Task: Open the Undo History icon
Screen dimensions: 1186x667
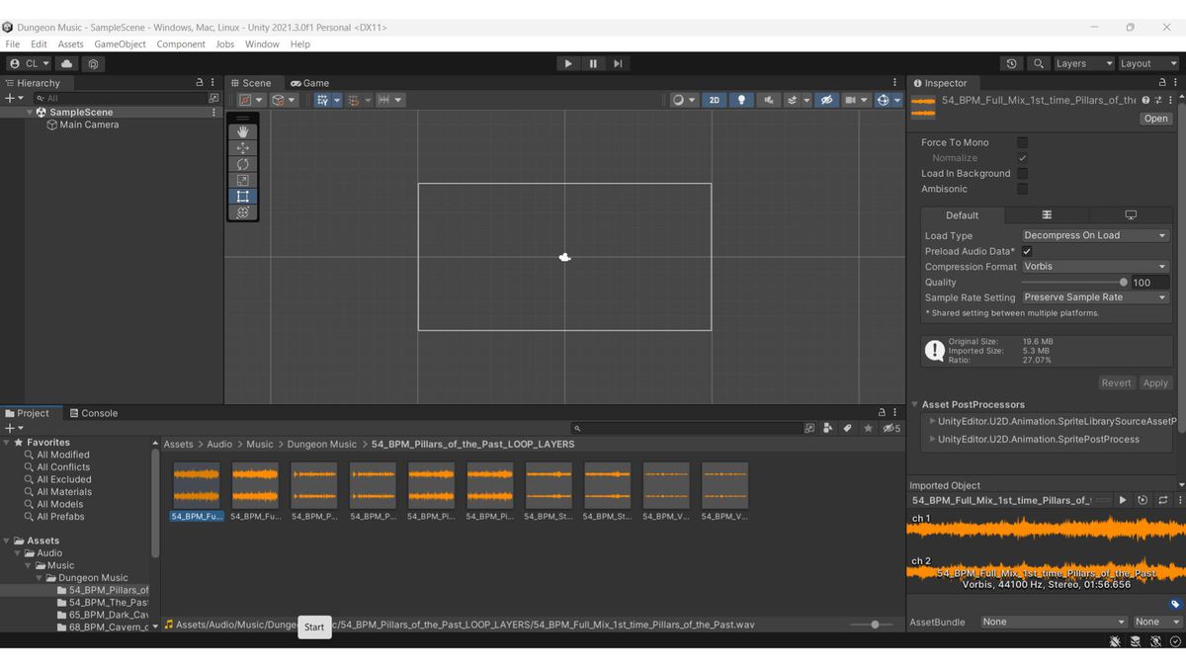Action: pos(1011,63)
